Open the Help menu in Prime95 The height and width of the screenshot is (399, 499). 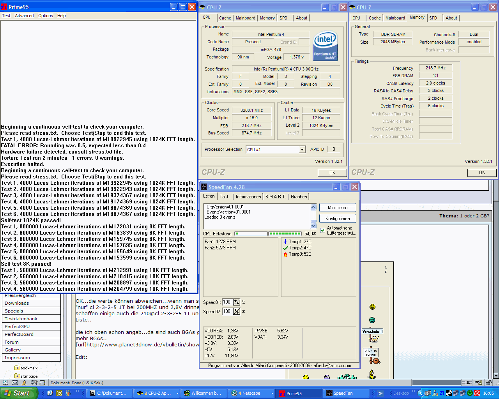(62, 16)
